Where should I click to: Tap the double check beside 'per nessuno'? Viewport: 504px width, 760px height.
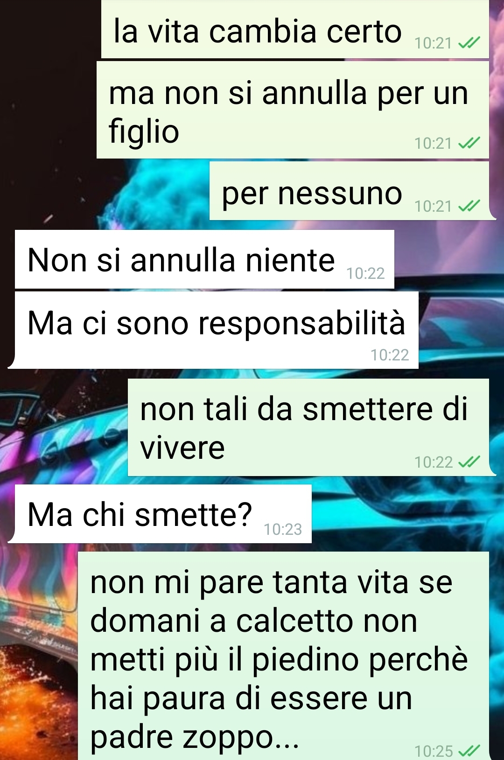[x=469, y=206]
